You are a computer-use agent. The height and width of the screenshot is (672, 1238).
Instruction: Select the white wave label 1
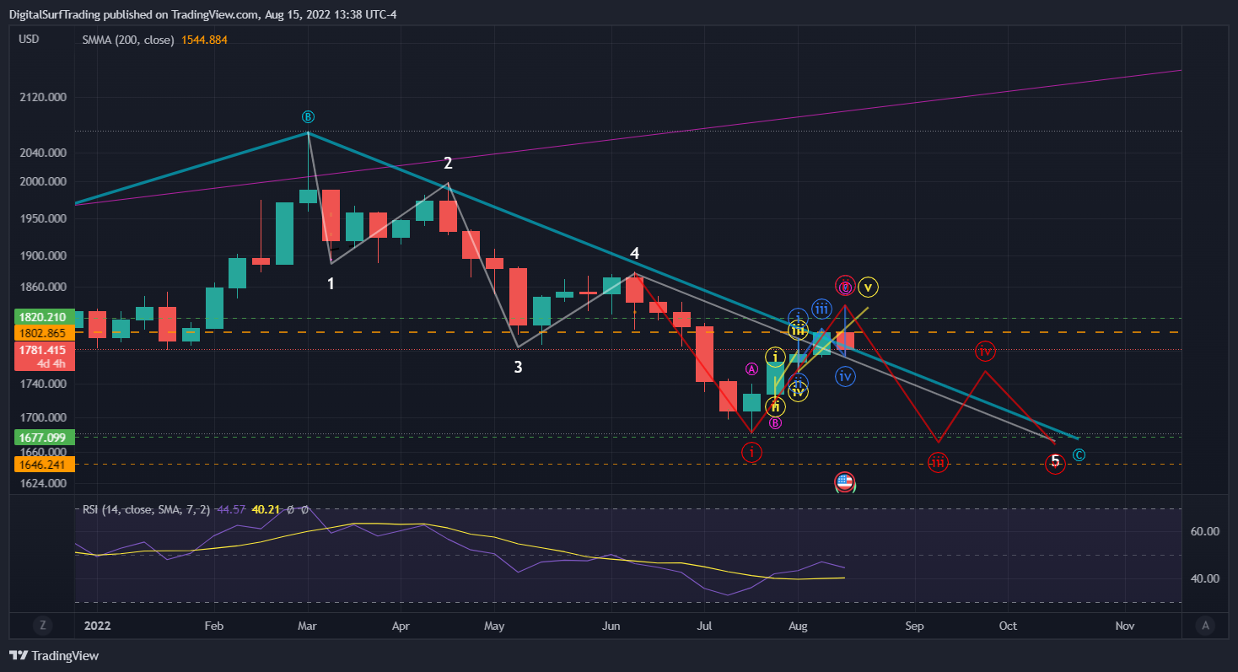coord(331,284)
